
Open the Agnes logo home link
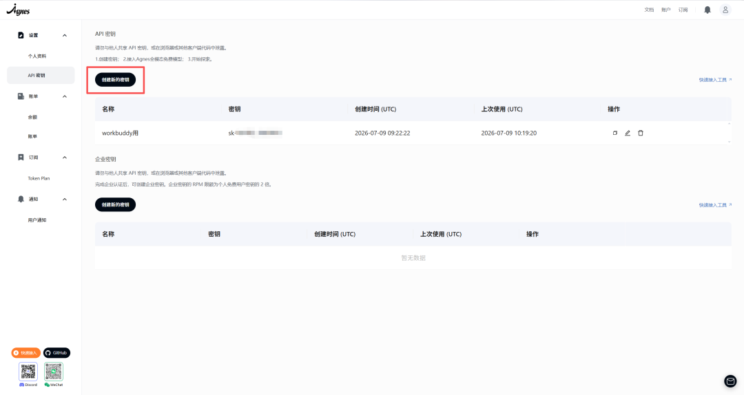pyautogui.click(x=18, y=10)
